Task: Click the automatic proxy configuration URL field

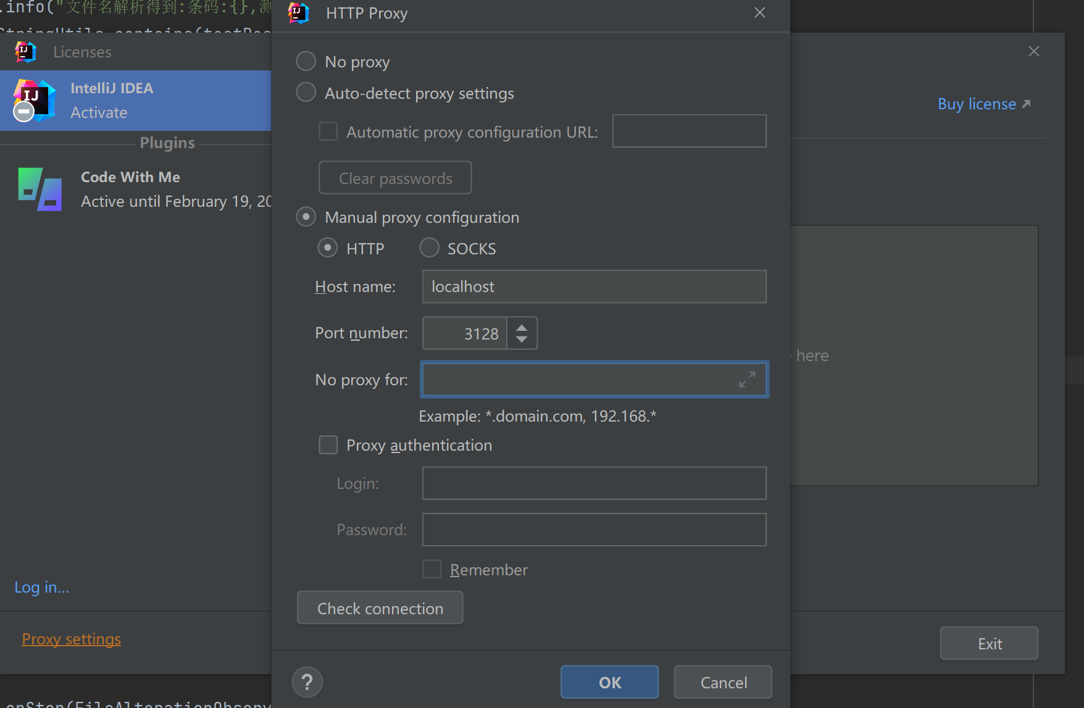Action: [690, 131]
